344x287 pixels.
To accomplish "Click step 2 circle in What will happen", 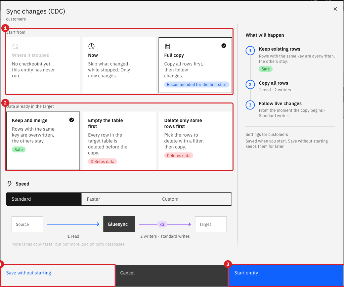I will 250,85.
